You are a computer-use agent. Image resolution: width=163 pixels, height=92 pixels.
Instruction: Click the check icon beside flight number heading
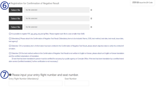[x=10, y=75]
